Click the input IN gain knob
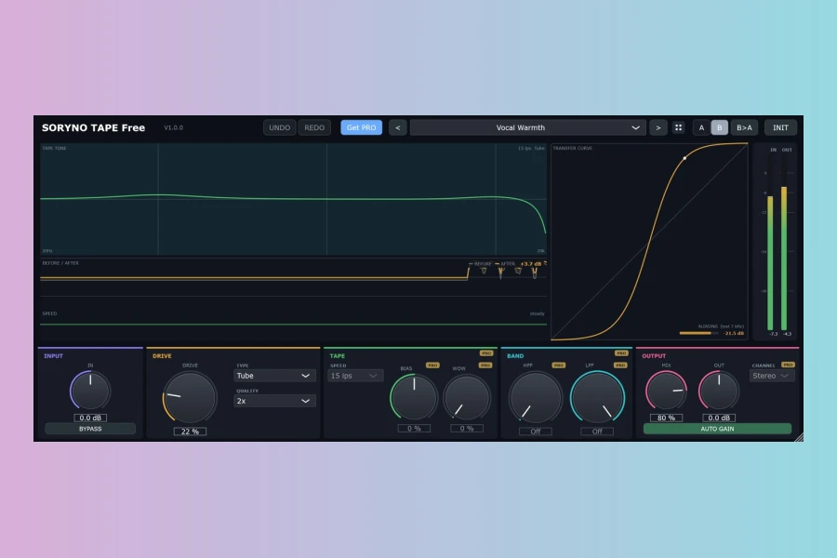This screenshot has height=558, width=837. point(90,391)
